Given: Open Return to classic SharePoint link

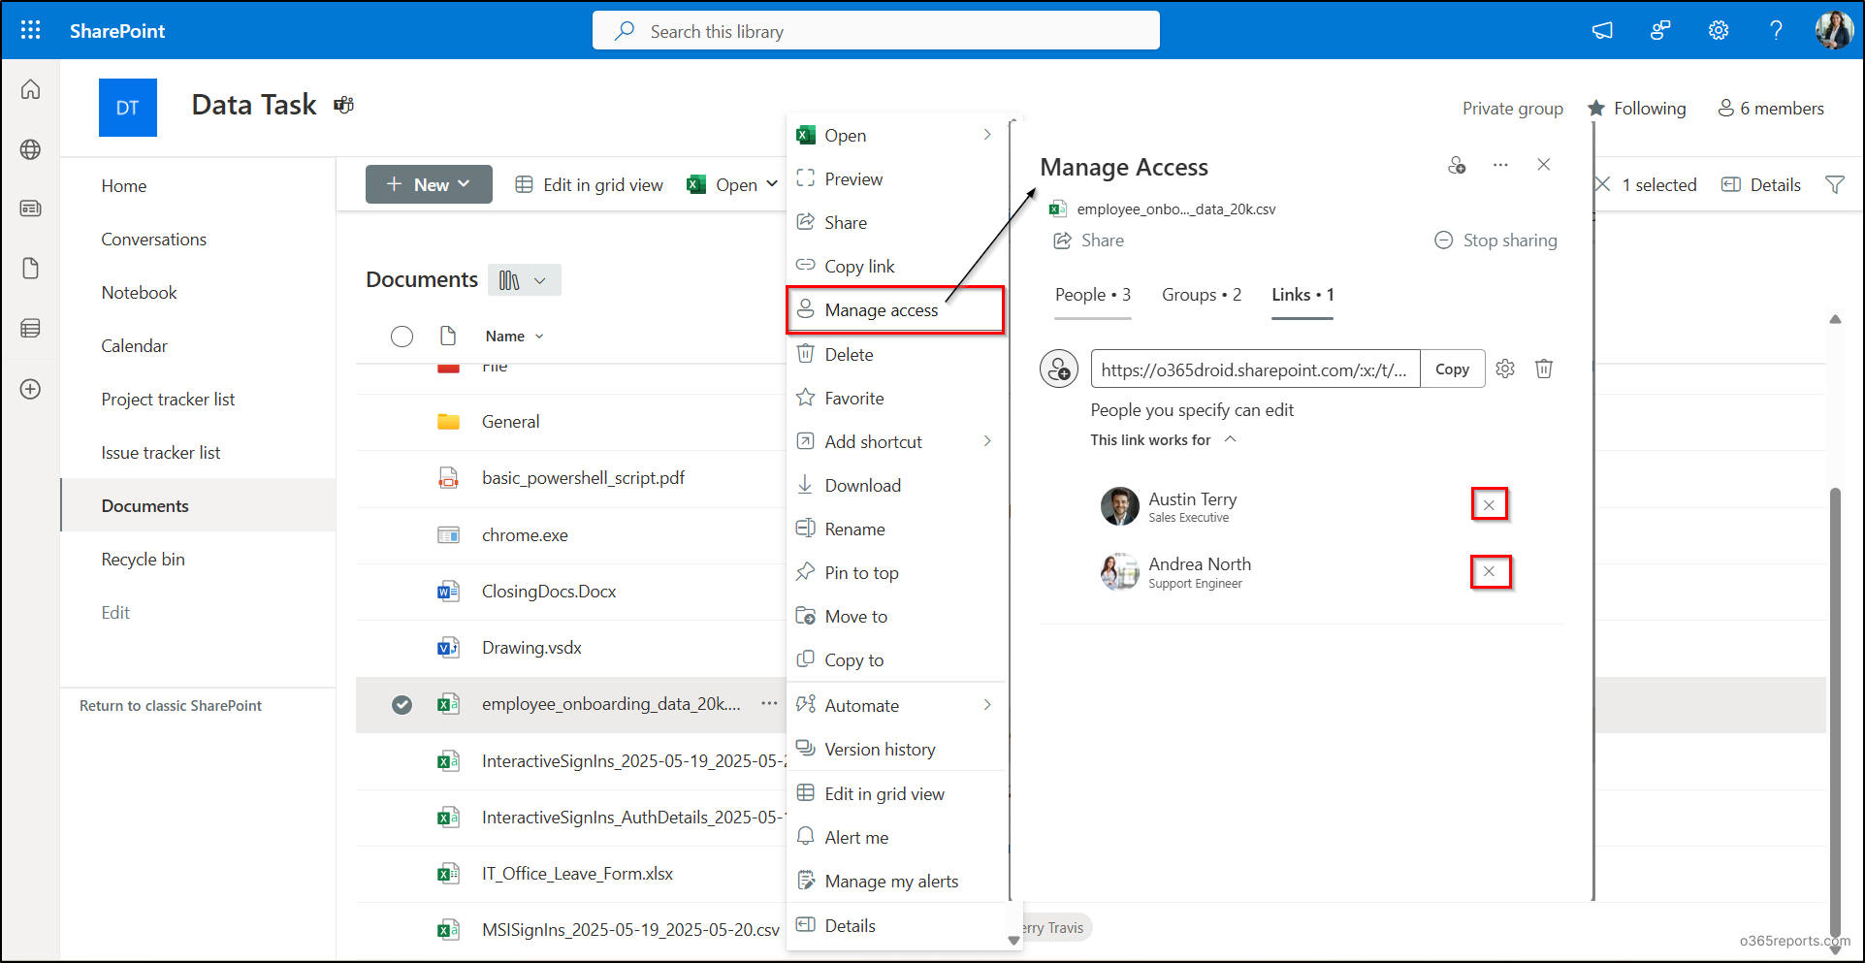Looking at the screenshot, I should [x=171, y=706].
